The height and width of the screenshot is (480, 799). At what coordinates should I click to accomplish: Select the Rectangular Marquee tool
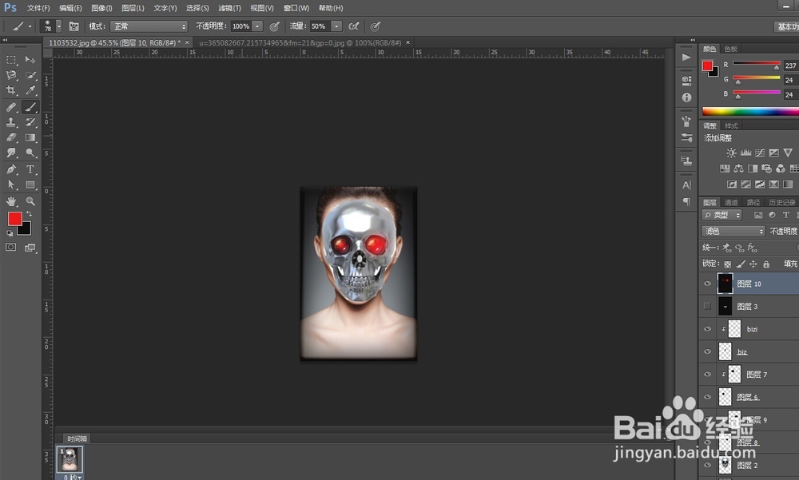[x=10, y=60]
